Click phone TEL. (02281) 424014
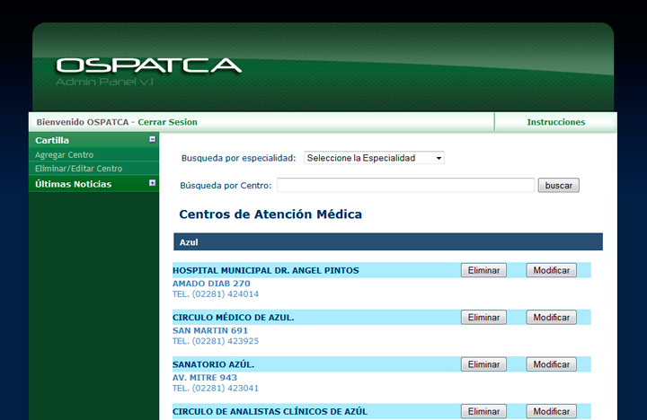647x420 pixels. coord(216,293)
